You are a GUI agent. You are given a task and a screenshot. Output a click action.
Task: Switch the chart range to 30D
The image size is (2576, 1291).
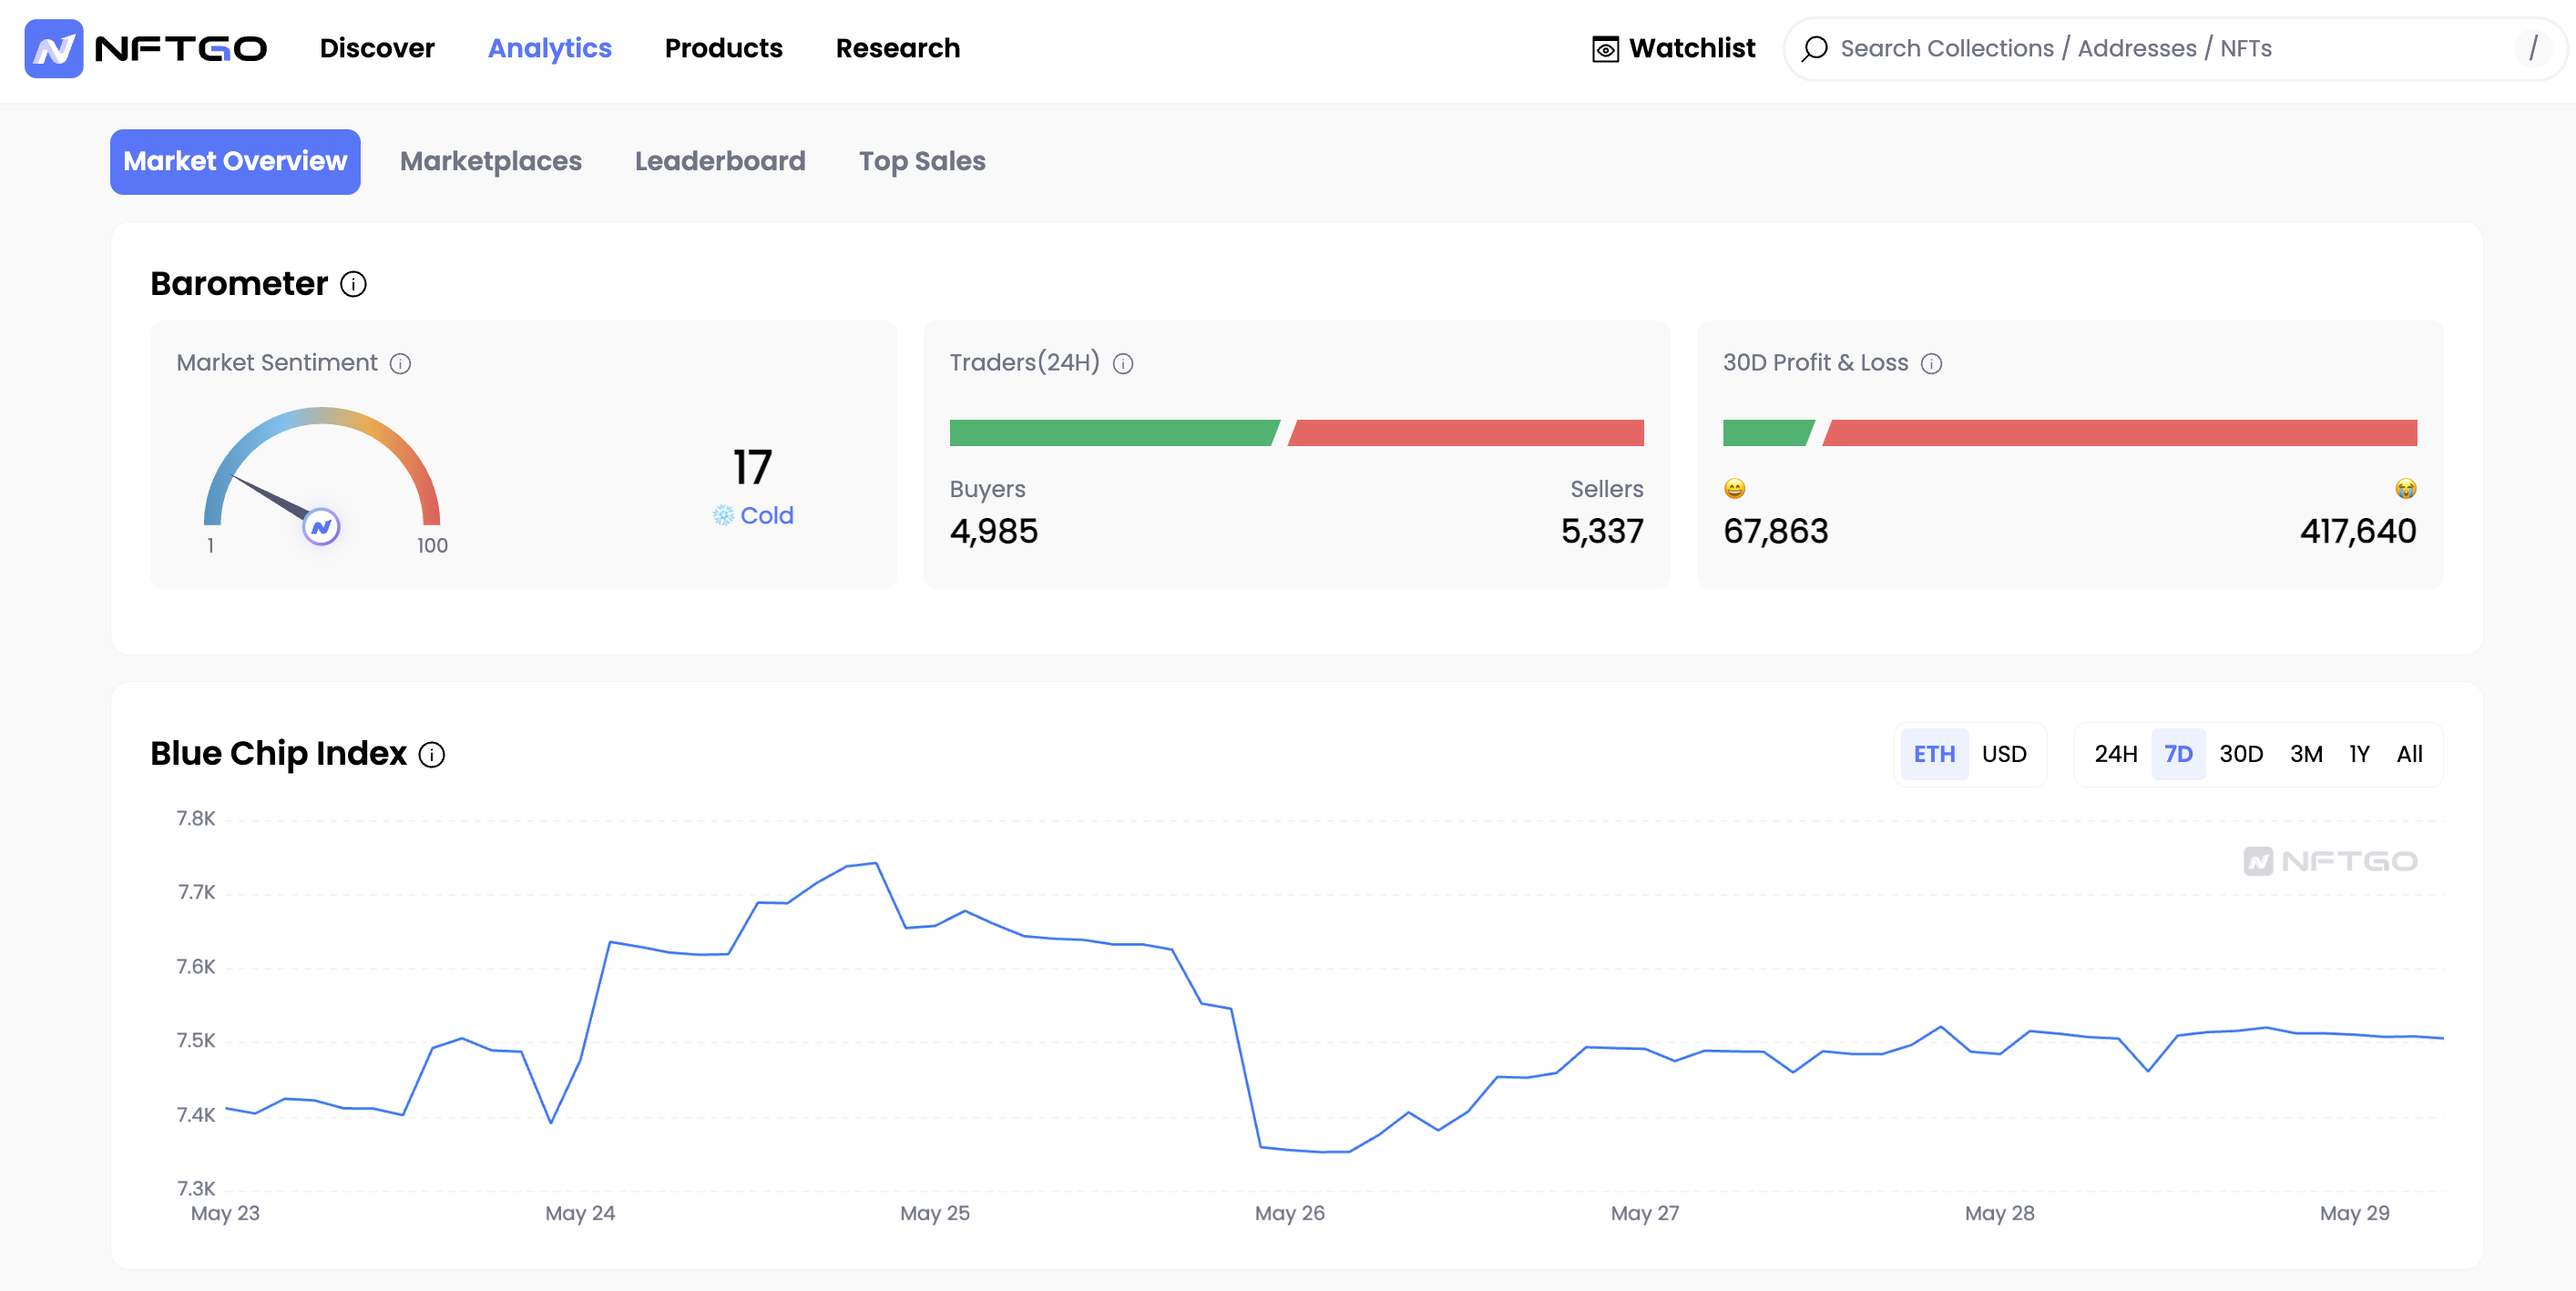(2240, 755)
